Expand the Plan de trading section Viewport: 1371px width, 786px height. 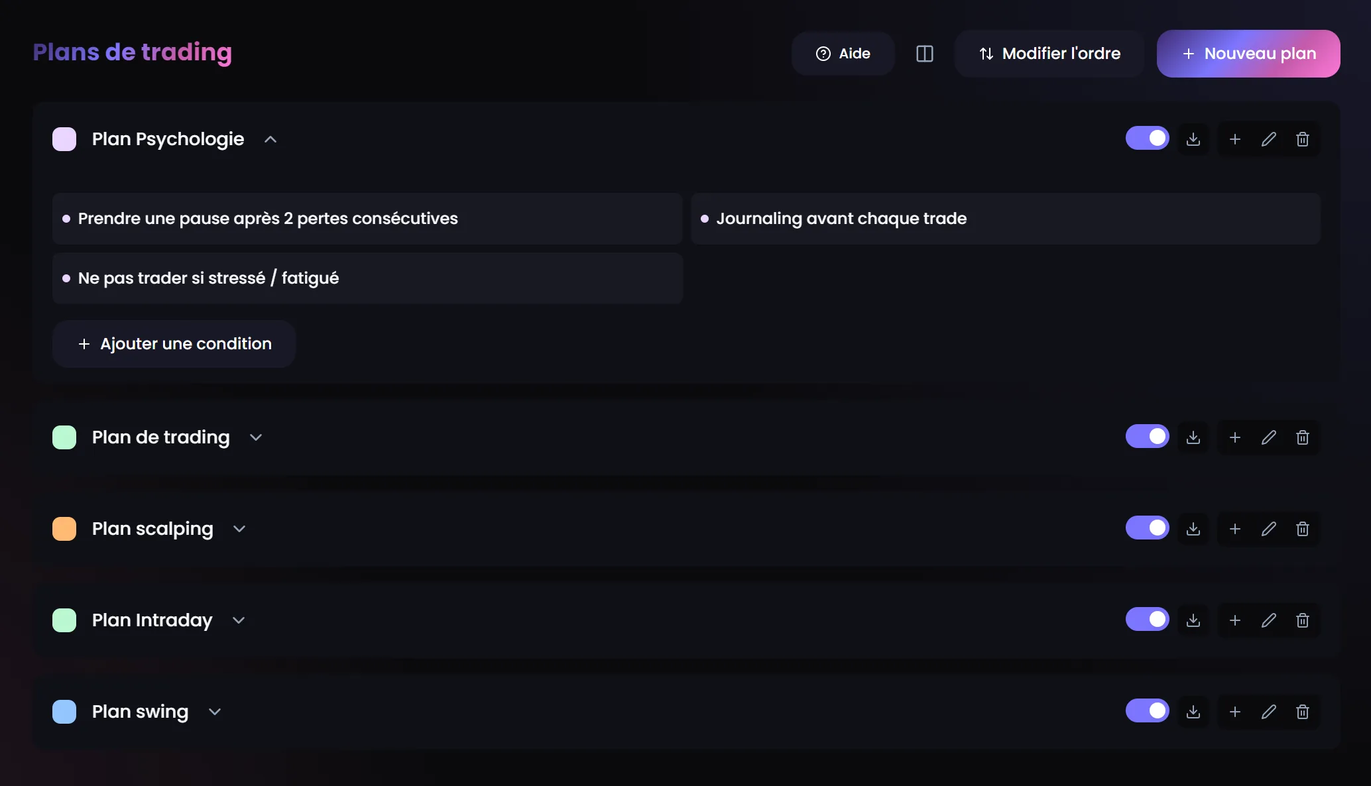point(256,437)
